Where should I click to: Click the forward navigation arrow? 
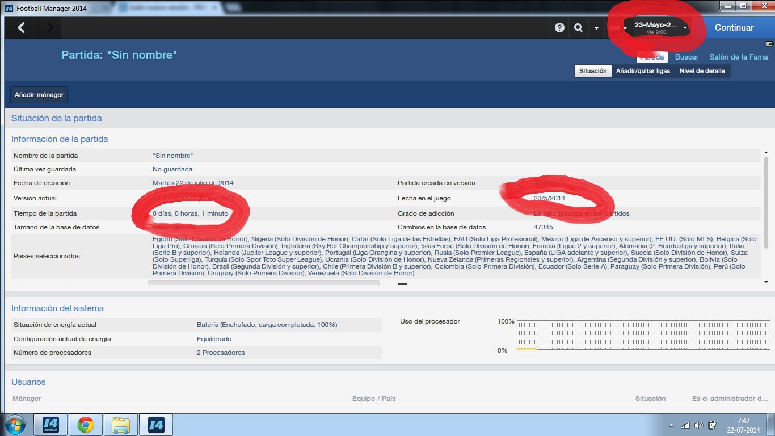[50, 27]
